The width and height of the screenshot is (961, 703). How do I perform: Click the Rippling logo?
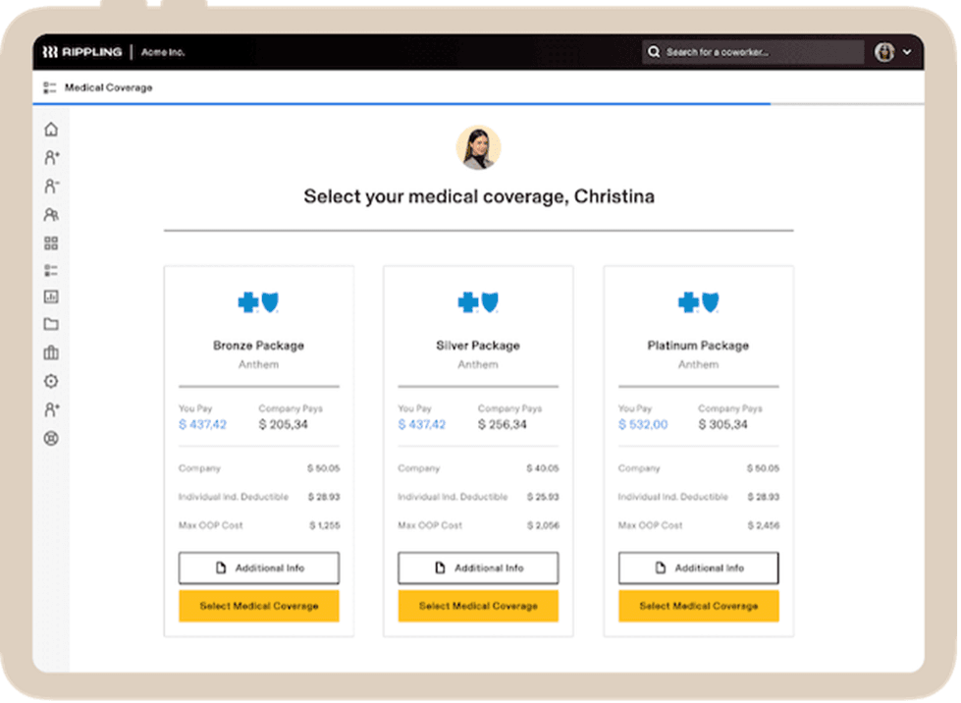coord(81,52)
